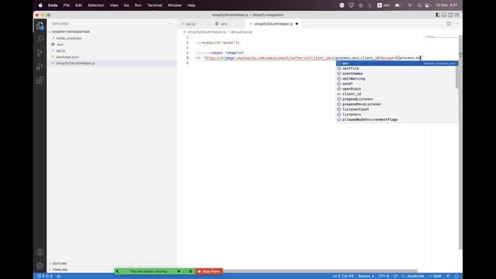Screen dimensions: 496x279
Task: Open the Search view in activity bar
Action: [x=40, y=39]
